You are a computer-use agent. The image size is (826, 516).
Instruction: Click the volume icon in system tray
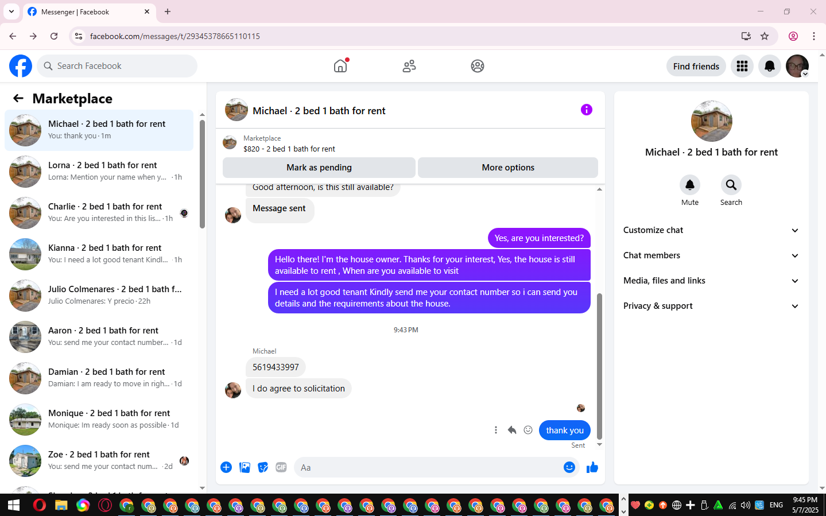point(745,505)
